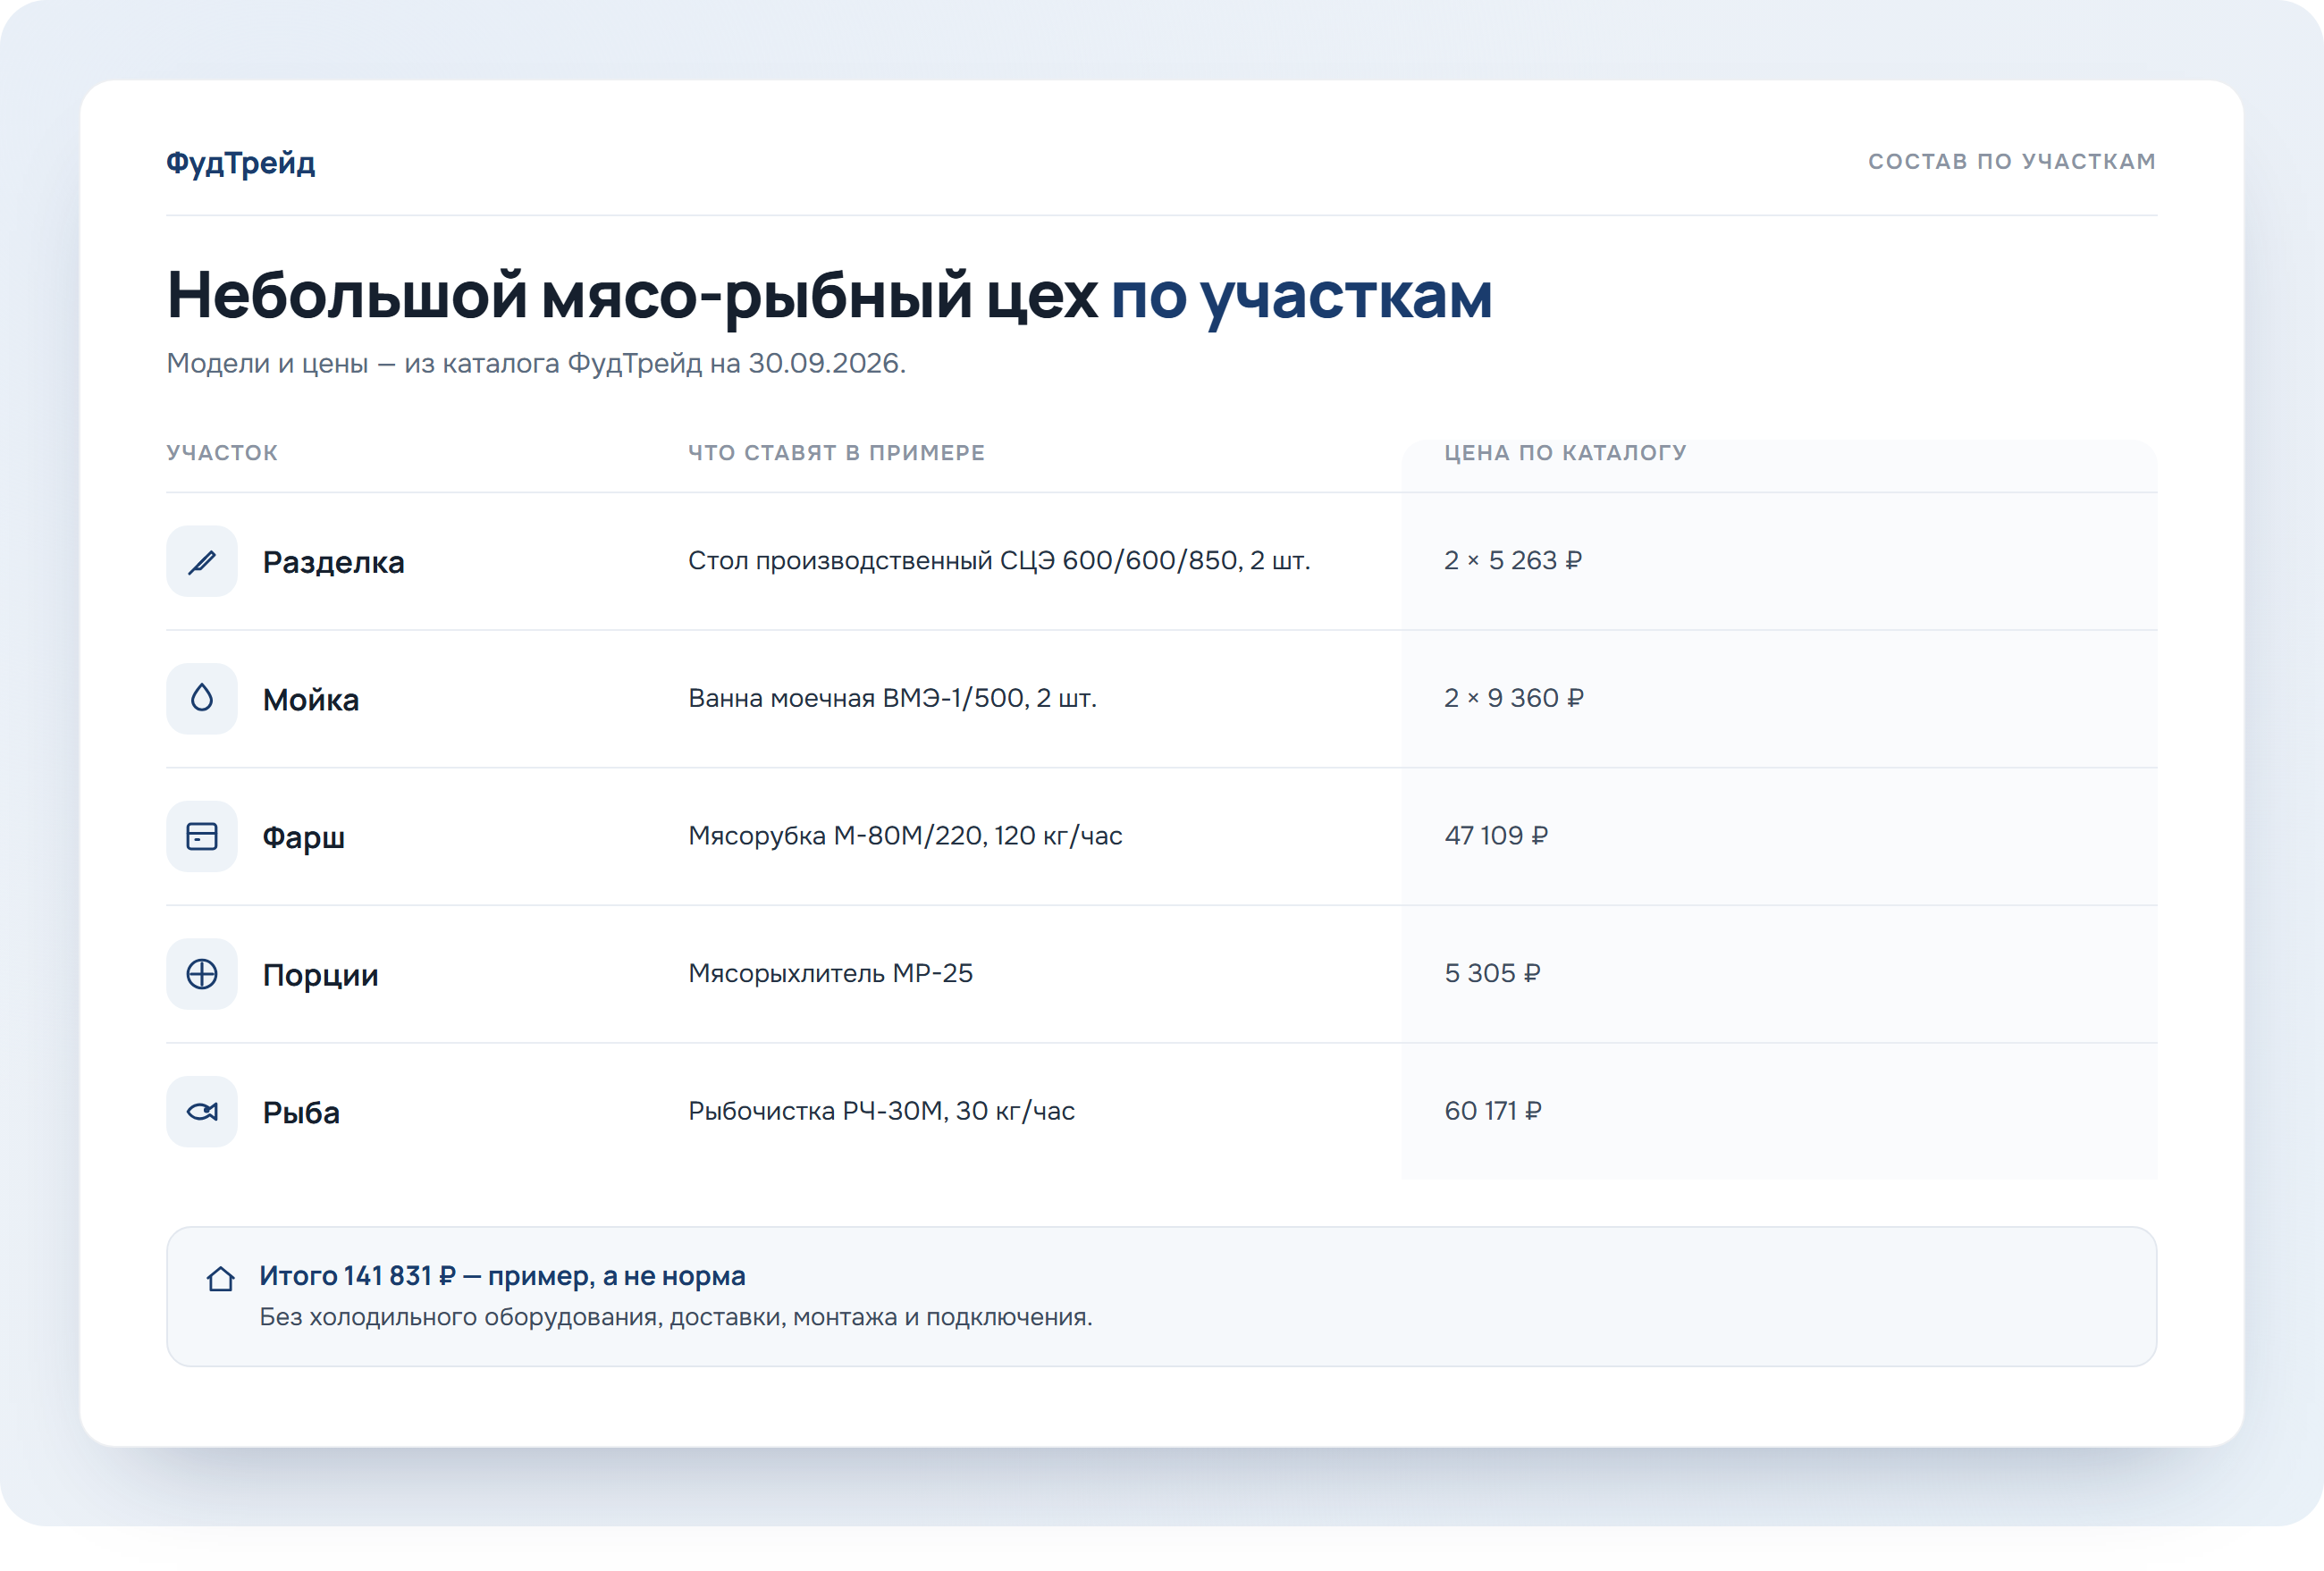This screenshot has width=2324, height=1571.
Task: Click the price 2 × 9 360 ₽
Action: pos(1514,698)
